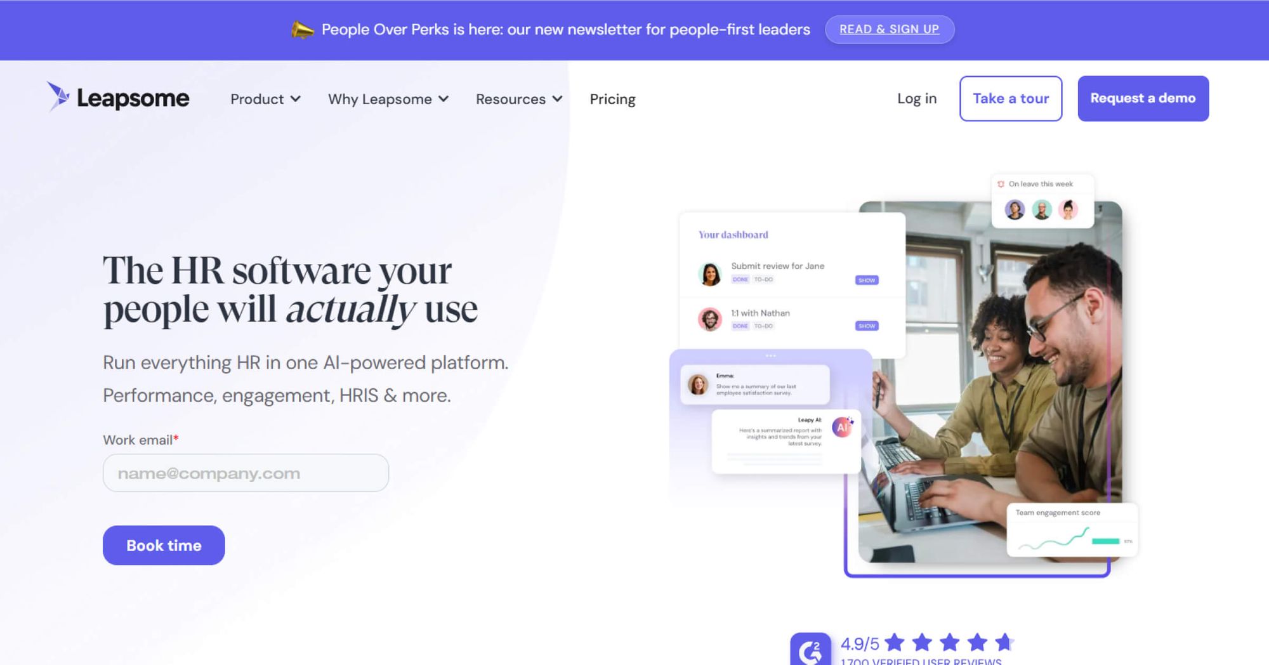Viewport: 1269px width, 665px height.
Task: Expand the Why Leapsome menu
Action: tap(388, 99)
